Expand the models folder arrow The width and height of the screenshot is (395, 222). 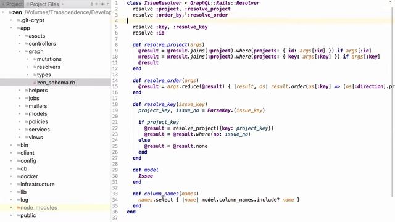click(x=19, y=113)
